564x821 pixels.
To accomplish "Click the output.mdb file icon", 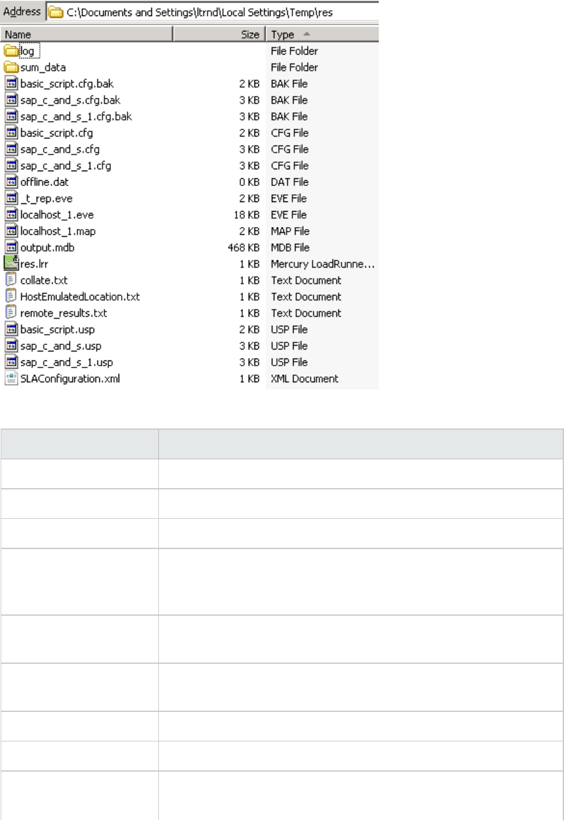I will (12, 248).
